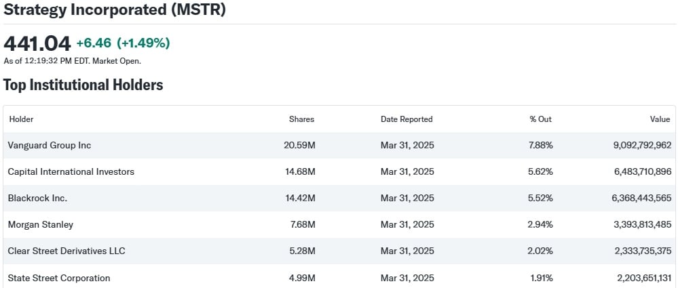Click the Value column header
Viewport: 678px width, 288px height.
point(660,119)
